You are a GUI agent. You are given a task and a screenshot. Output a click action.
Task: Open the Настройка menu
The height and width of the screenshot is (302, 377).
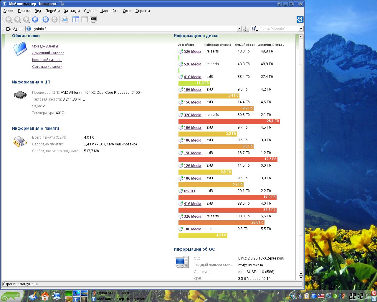[109, 11]
